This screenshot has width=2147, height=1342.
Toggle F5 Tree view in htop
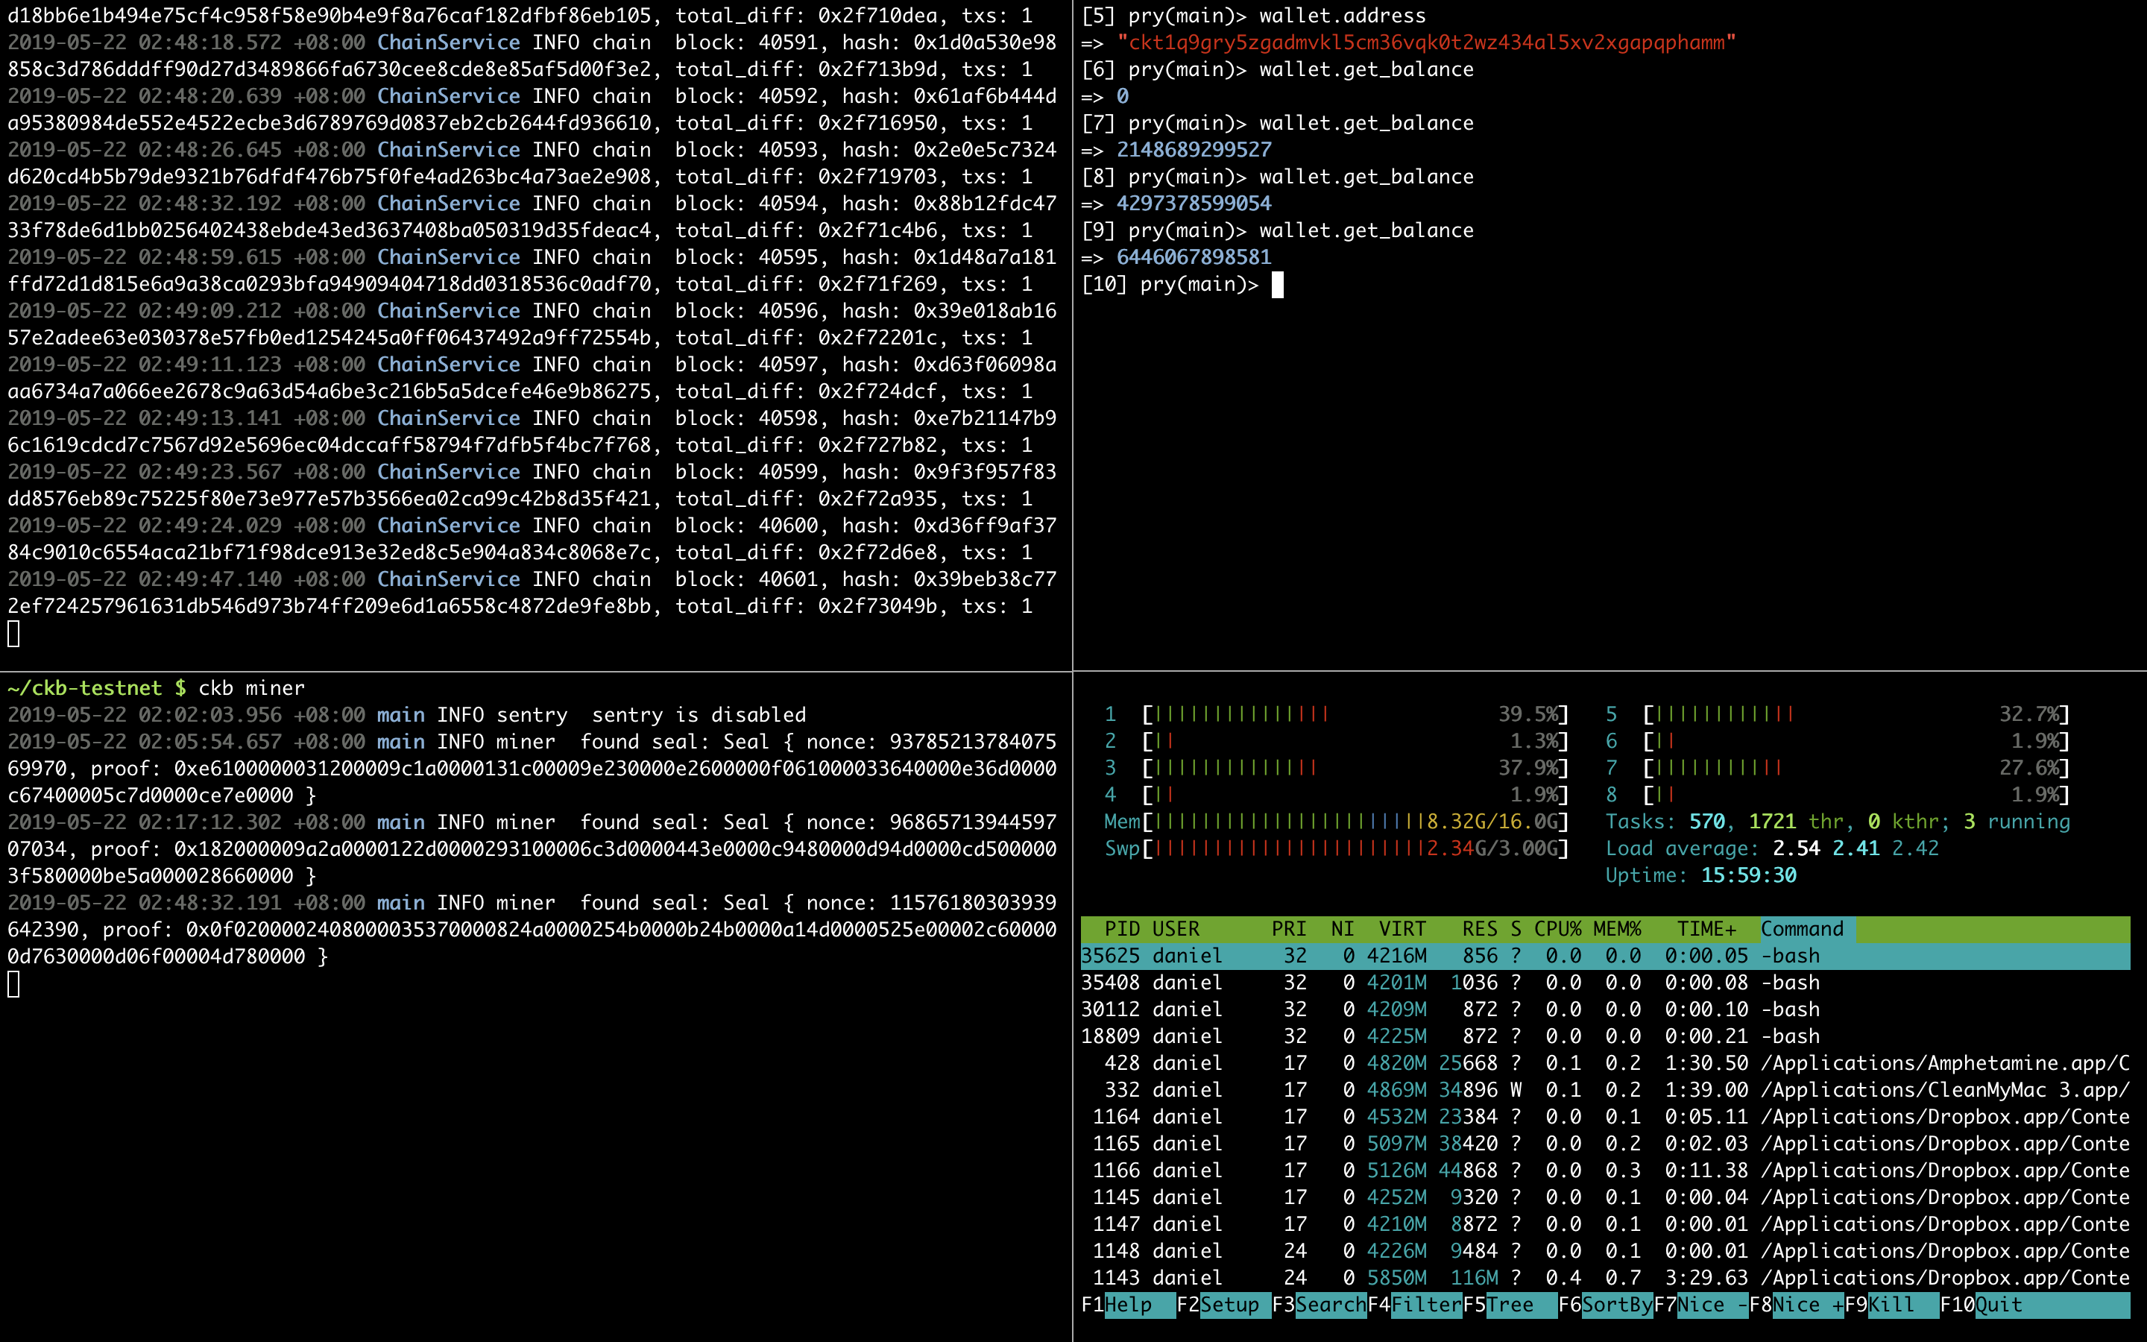(1510, 1305)
